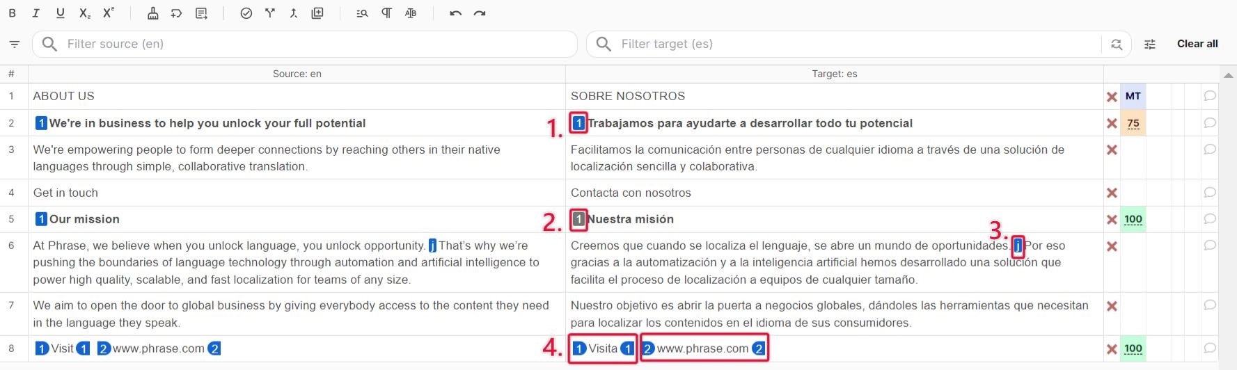1237x370 pixels.
Task: Click magnifier icon in target filter
Action: tap(604, 44)
